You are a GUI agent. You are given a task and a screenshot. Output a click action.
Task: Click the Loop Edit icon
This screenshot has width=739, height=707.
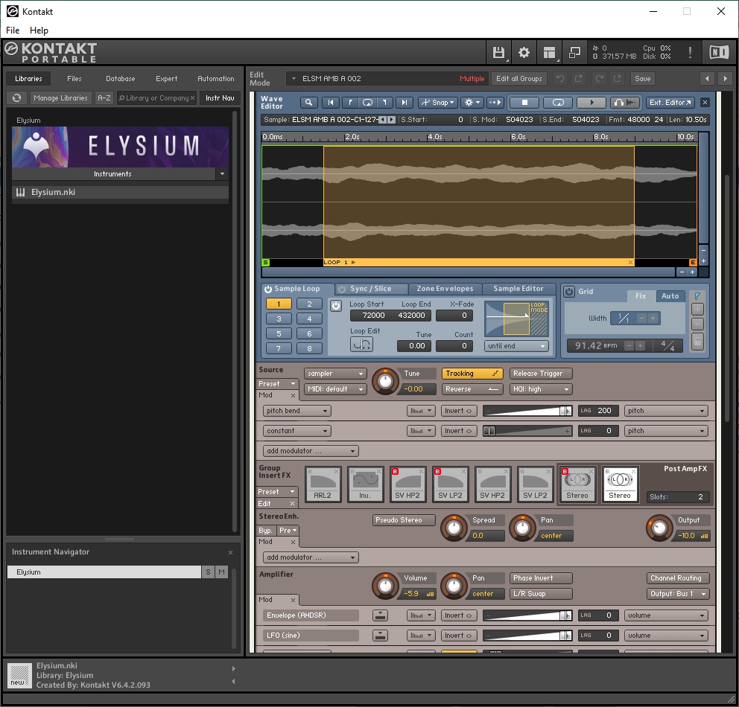[x=361, y=345]
